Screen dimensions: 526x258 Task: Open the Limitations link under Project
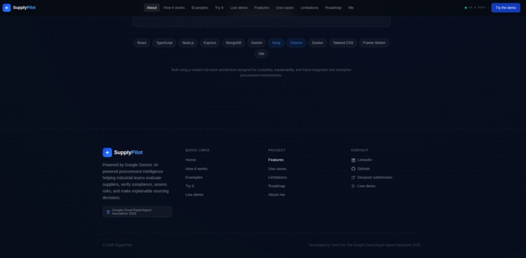click(x=278, y=178)
